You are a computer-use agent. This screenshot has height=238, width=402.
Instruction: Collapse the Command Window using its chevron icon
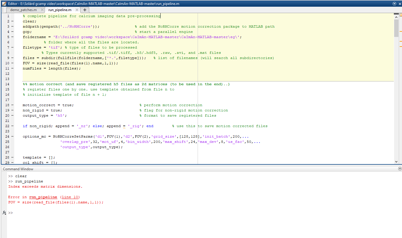[399, 169]
